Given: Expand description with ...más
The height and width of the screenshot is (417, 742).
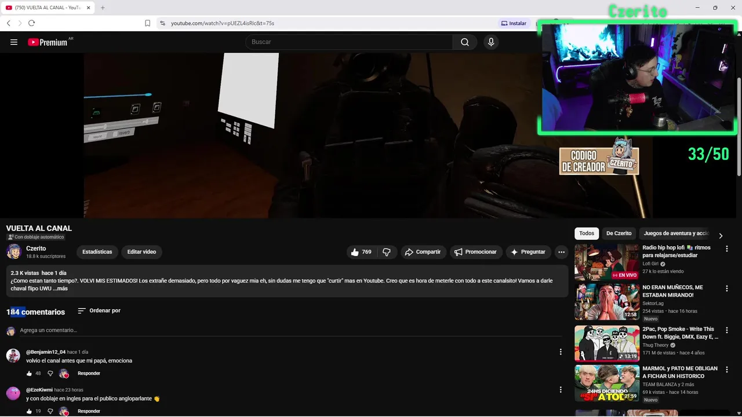Looking at the screenshot, I should click(60, 288).
